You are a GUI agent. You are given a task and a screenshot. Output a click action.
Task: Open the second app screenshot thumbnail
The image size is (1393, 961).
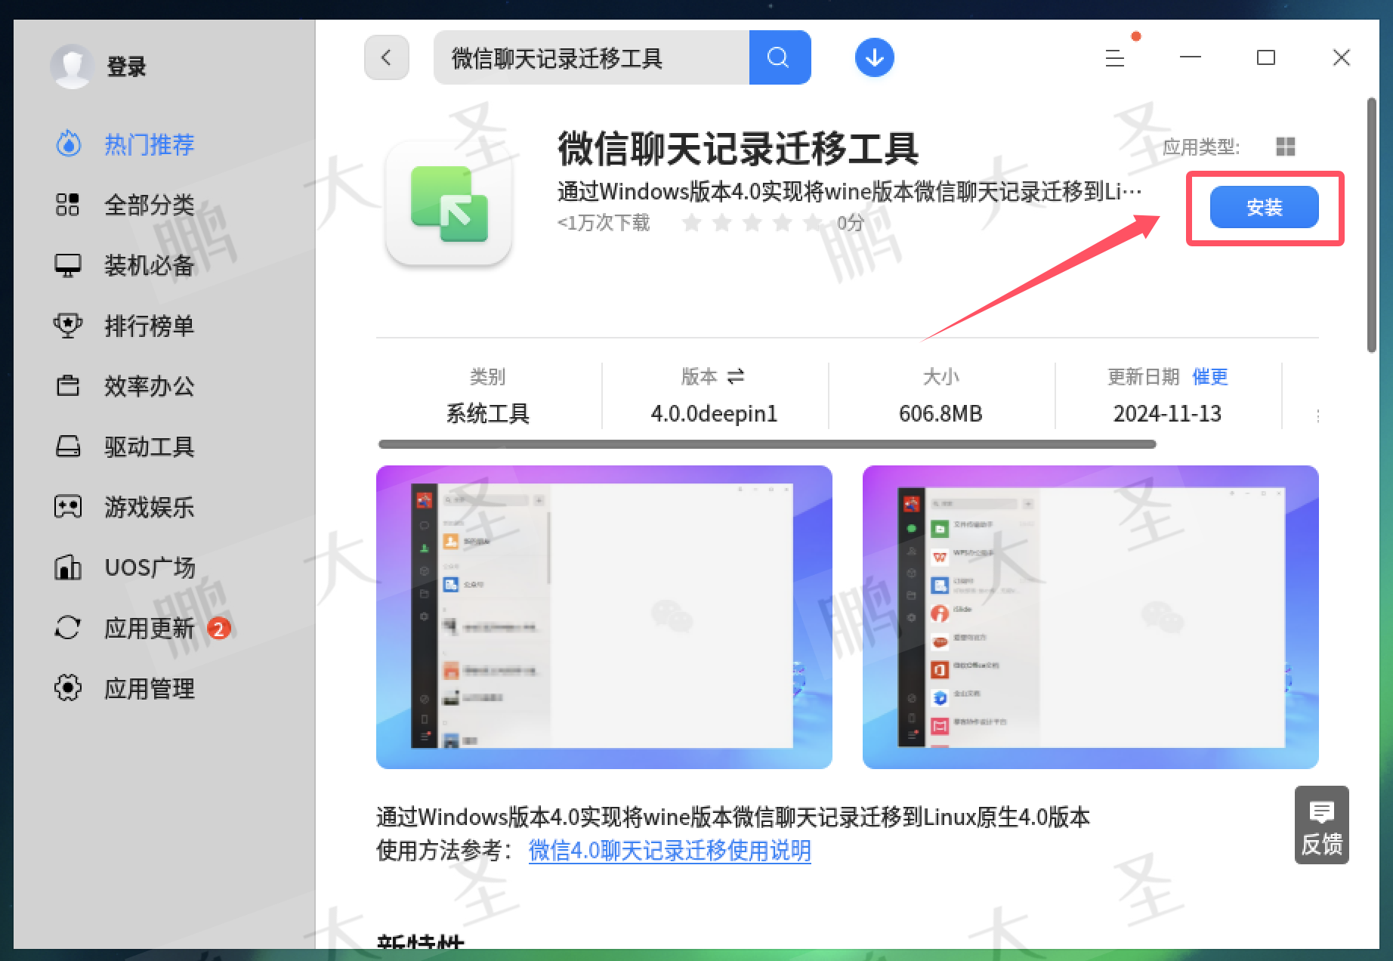1090,617
